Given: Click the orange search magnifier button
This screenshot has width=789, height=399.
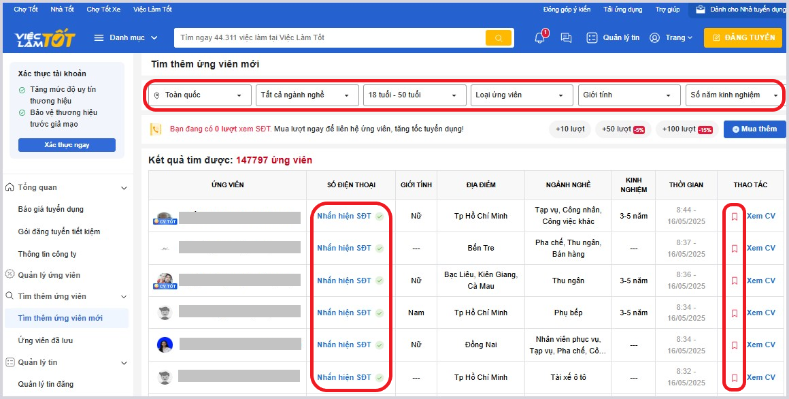Looking at the screenshot, I should tap(499, 37).
